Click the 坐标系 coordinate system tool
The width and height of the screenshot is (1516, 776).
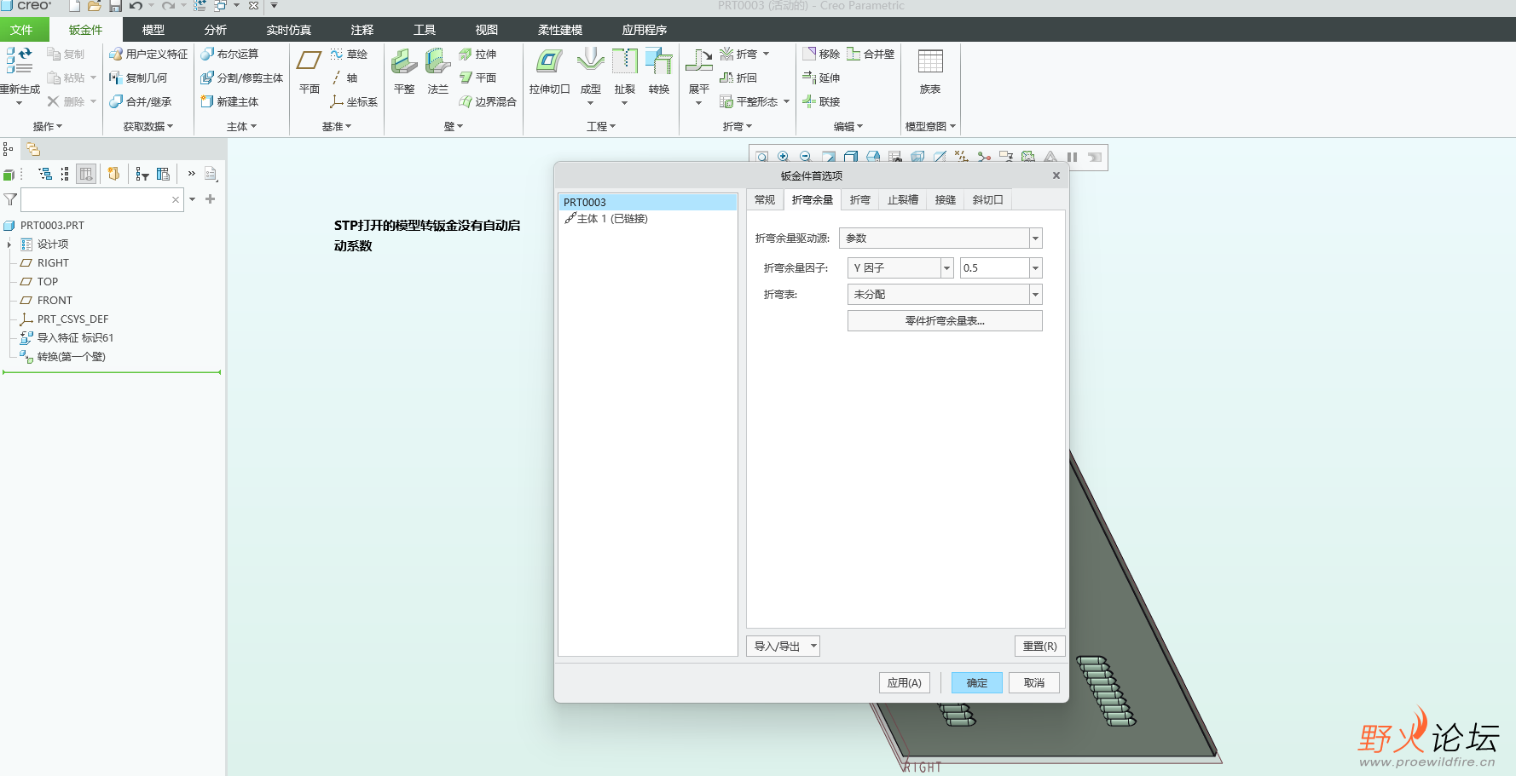click(354, 101)
